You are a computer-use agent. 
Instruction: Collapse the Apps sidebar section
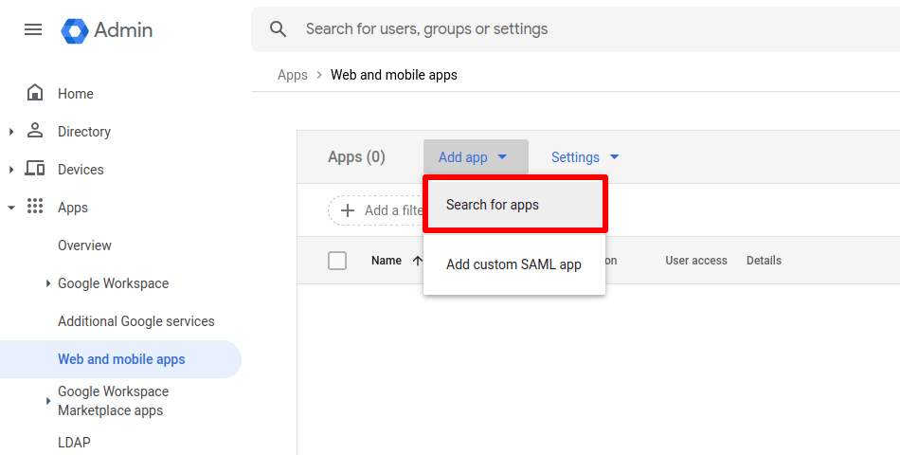click(x=11, y=208)
